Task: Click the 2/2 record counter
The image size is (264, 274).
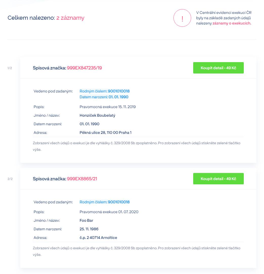Action: (10, 179)
